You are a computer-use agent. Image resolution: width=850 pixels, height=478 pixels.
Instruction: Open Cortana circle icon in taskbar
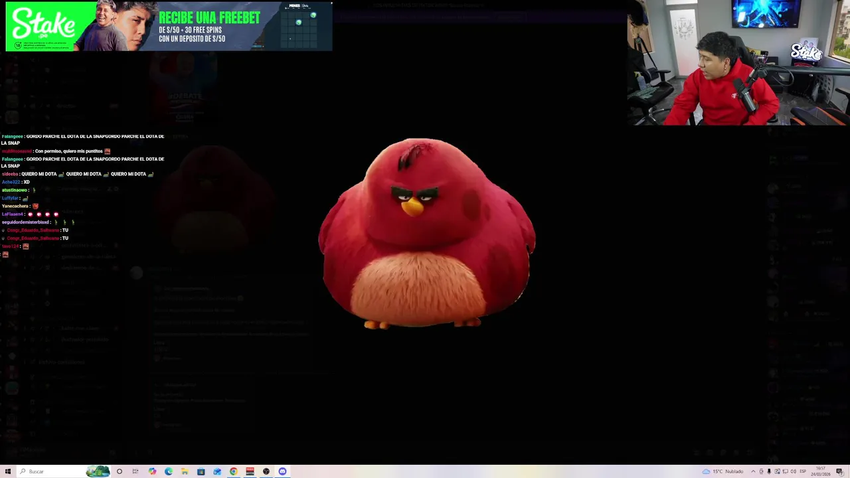(x=120, y=471)
